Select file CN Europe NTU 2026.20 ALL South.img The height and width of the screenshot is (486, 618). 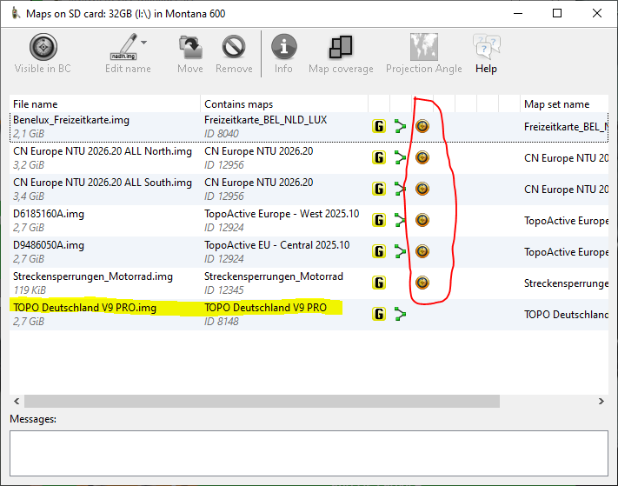click(x=103, y=183)
